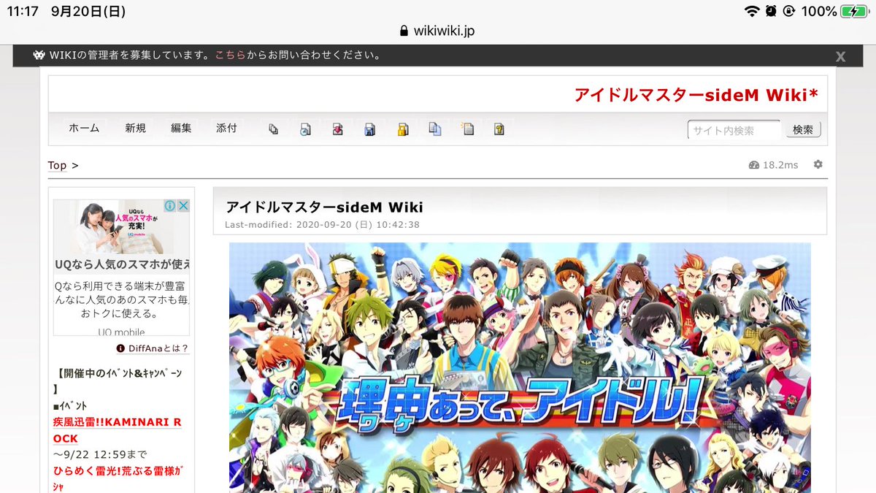Screen dimensions: 876x493
Task: Click the ■ｲﾍﾞﾝﾄ sidebar label
Action: pyautogui.click(x=70, y=406)
